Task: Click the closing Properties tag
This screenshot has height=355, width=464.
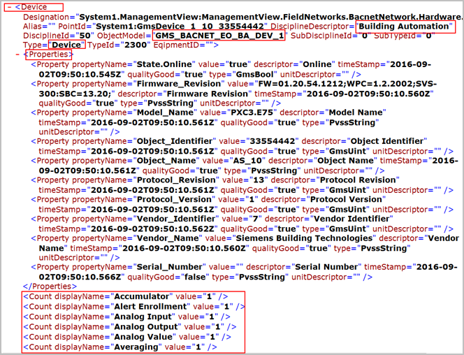Action: (51, 286)
